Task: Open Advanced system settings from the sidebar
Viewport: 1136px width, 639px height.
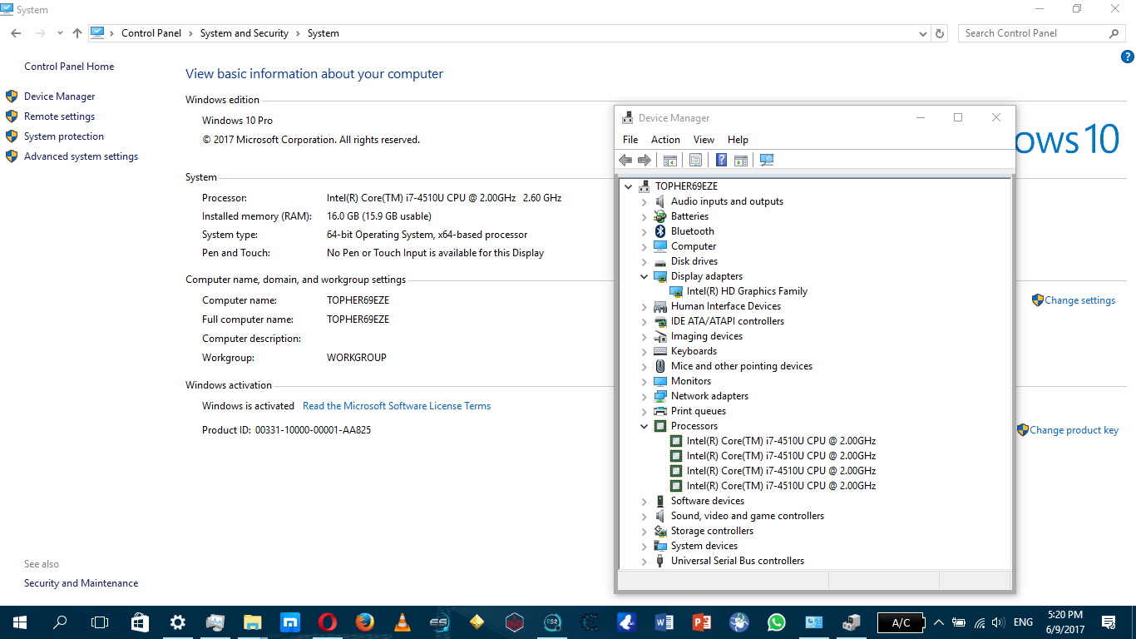Action: [81, 156]
